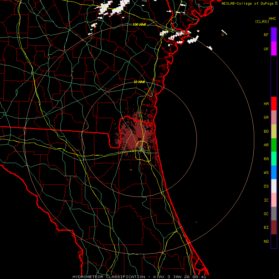Click the RF purple legend swatch

pos(274,35)
